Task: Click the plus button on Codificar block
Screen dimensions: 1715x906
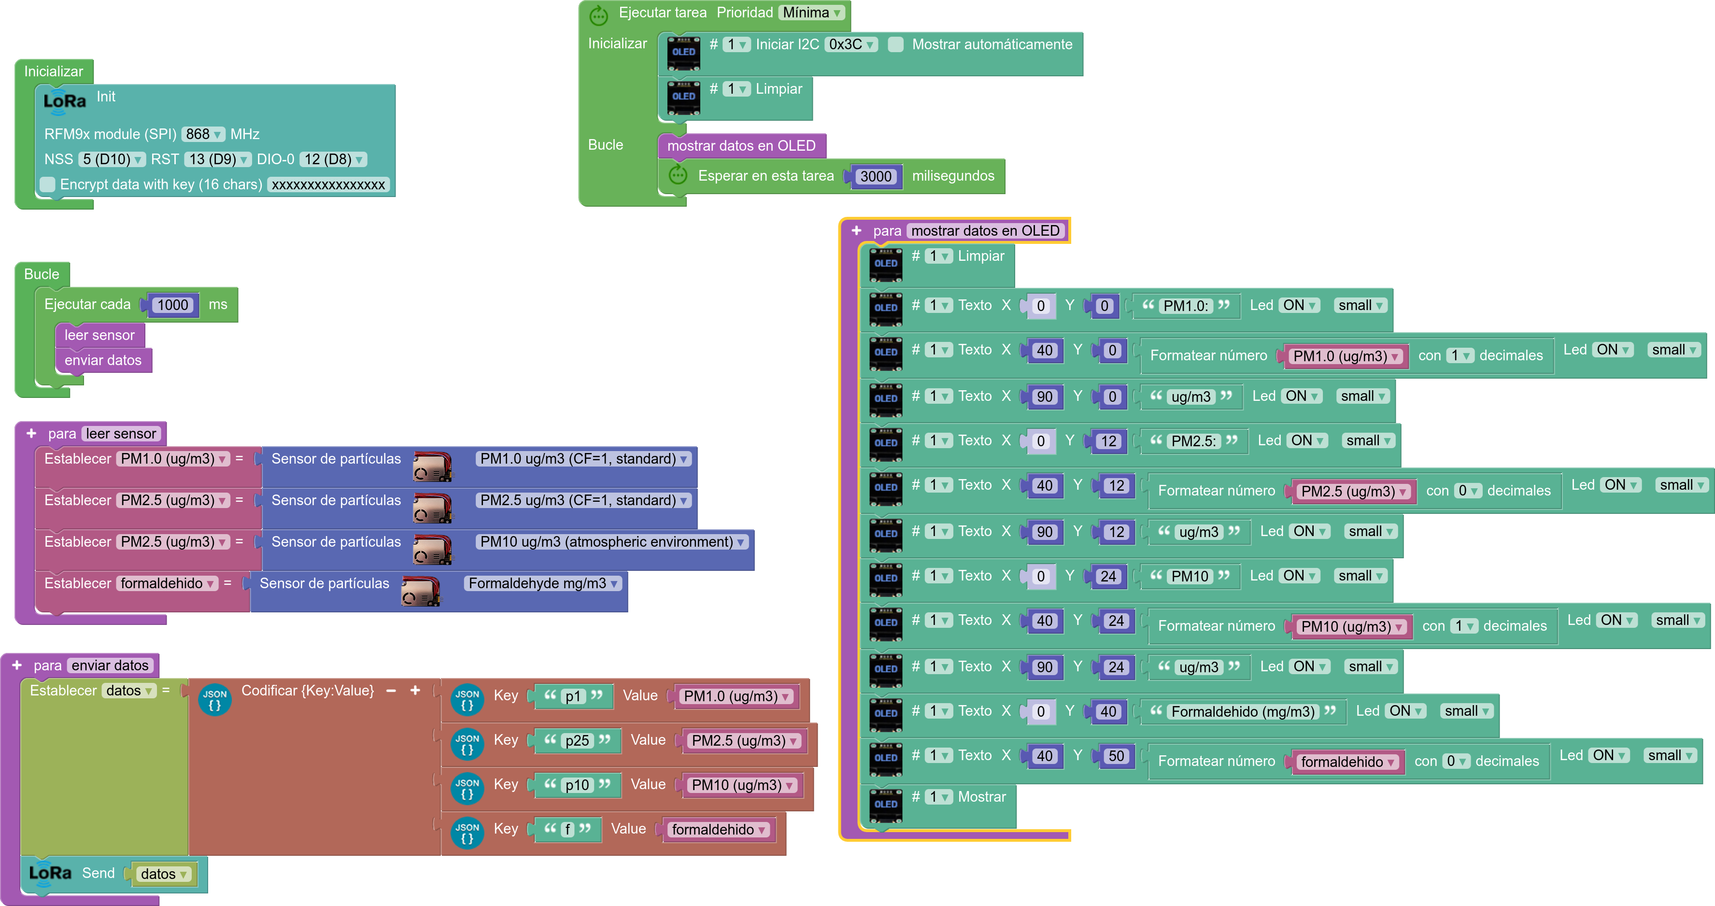Action: 415,690
